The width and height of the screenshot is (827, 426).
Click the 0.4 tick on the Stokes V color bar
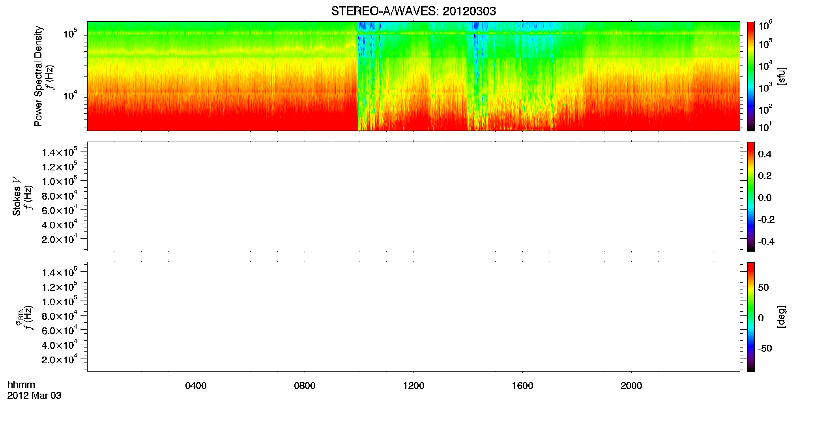(765, 154)
